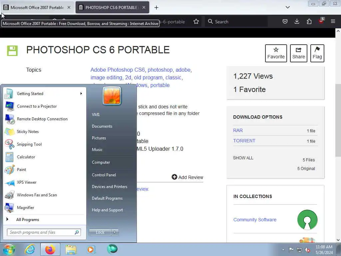
Task: Show hidden tray icons arrow
Action: click(x=283, y=250)
